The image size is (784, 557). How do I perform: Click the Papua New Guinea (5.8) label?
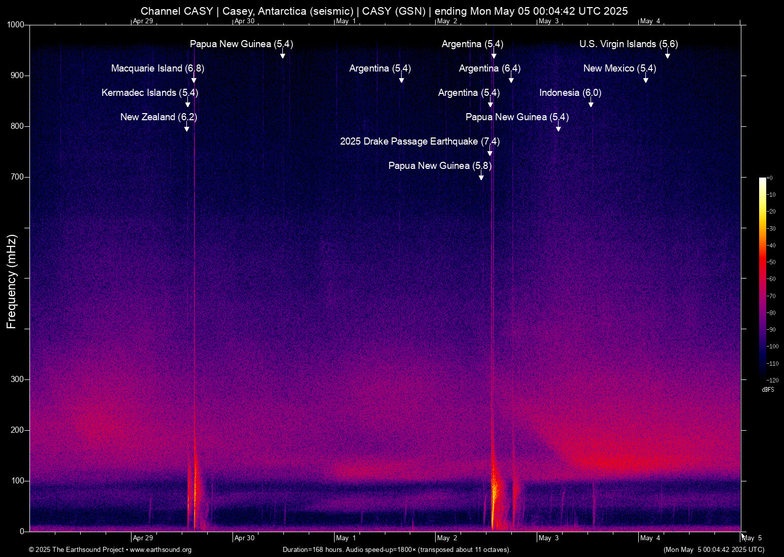pyautogui.click(x=440, y=166)
